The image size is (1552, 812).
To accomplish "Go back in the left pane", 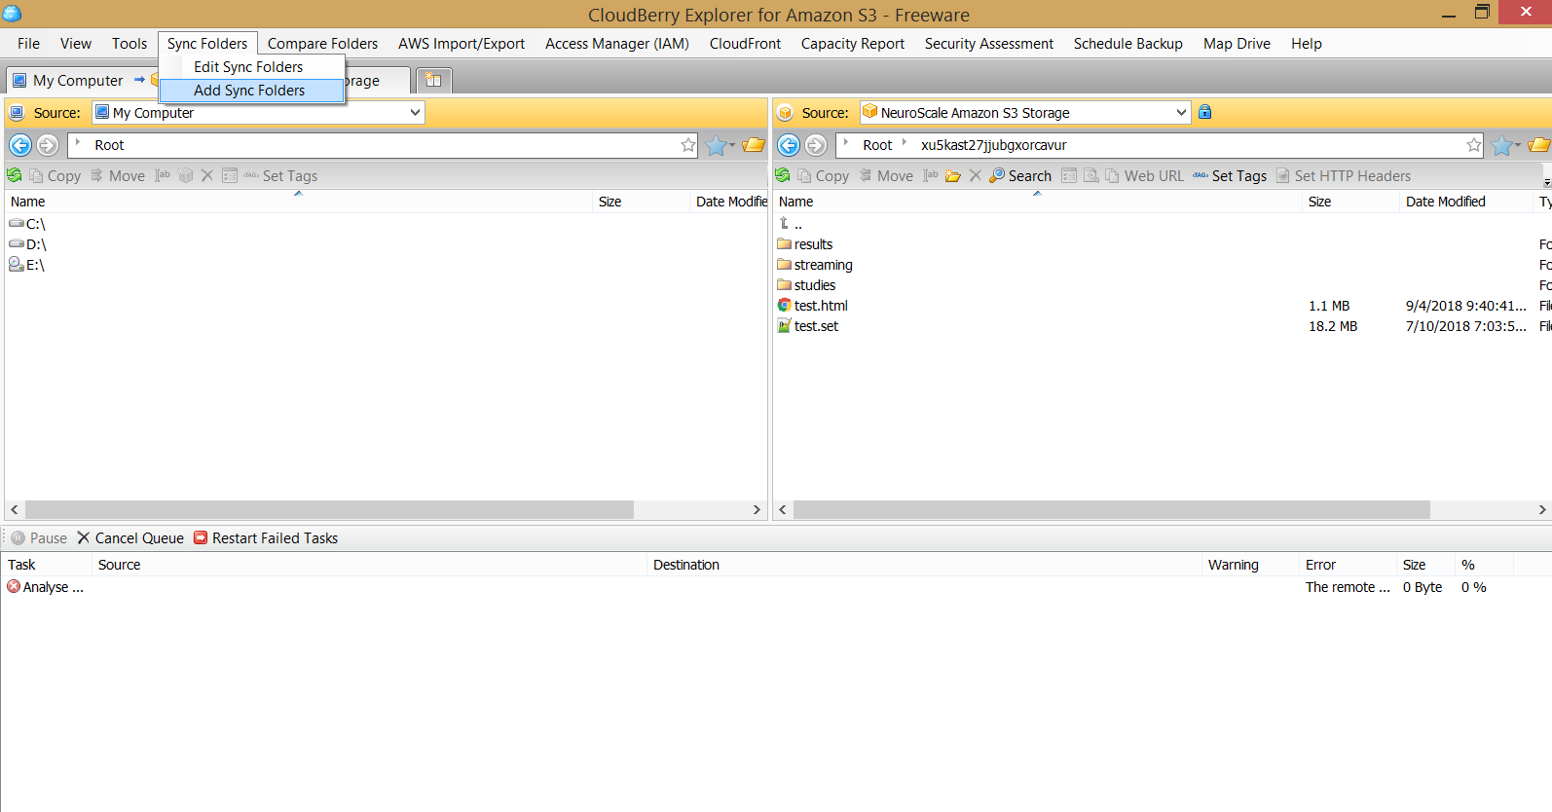I will point(20,145).
